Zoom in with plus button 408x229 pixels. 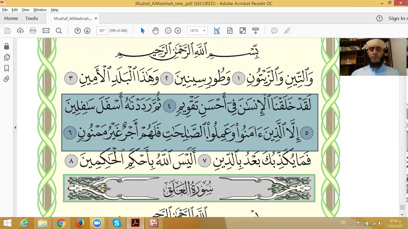pyautogui.click(x=178, y=31)
